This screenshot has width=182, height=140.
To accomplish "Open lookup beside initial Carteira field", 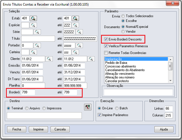I will pyautogui.click(x=33, y=52).
